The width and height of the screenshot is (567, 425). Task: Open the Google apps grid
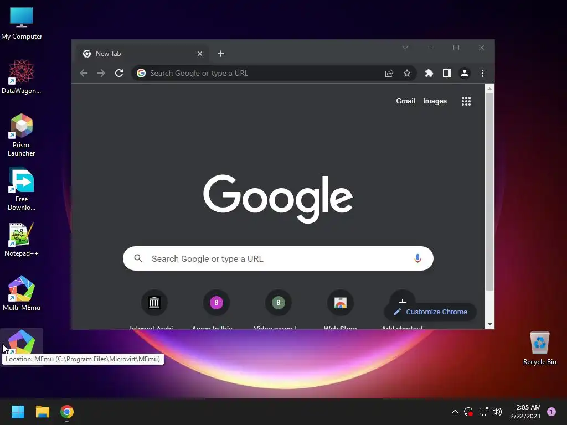coord(466,101)
